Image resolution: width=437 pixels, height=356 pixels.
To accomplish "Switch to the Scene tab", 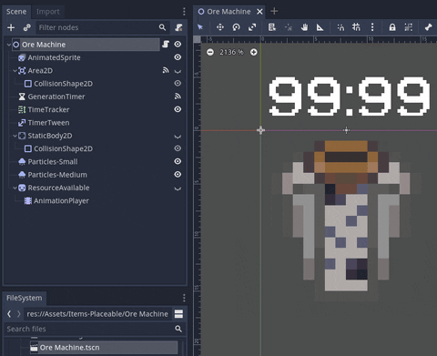I will 16,12.
